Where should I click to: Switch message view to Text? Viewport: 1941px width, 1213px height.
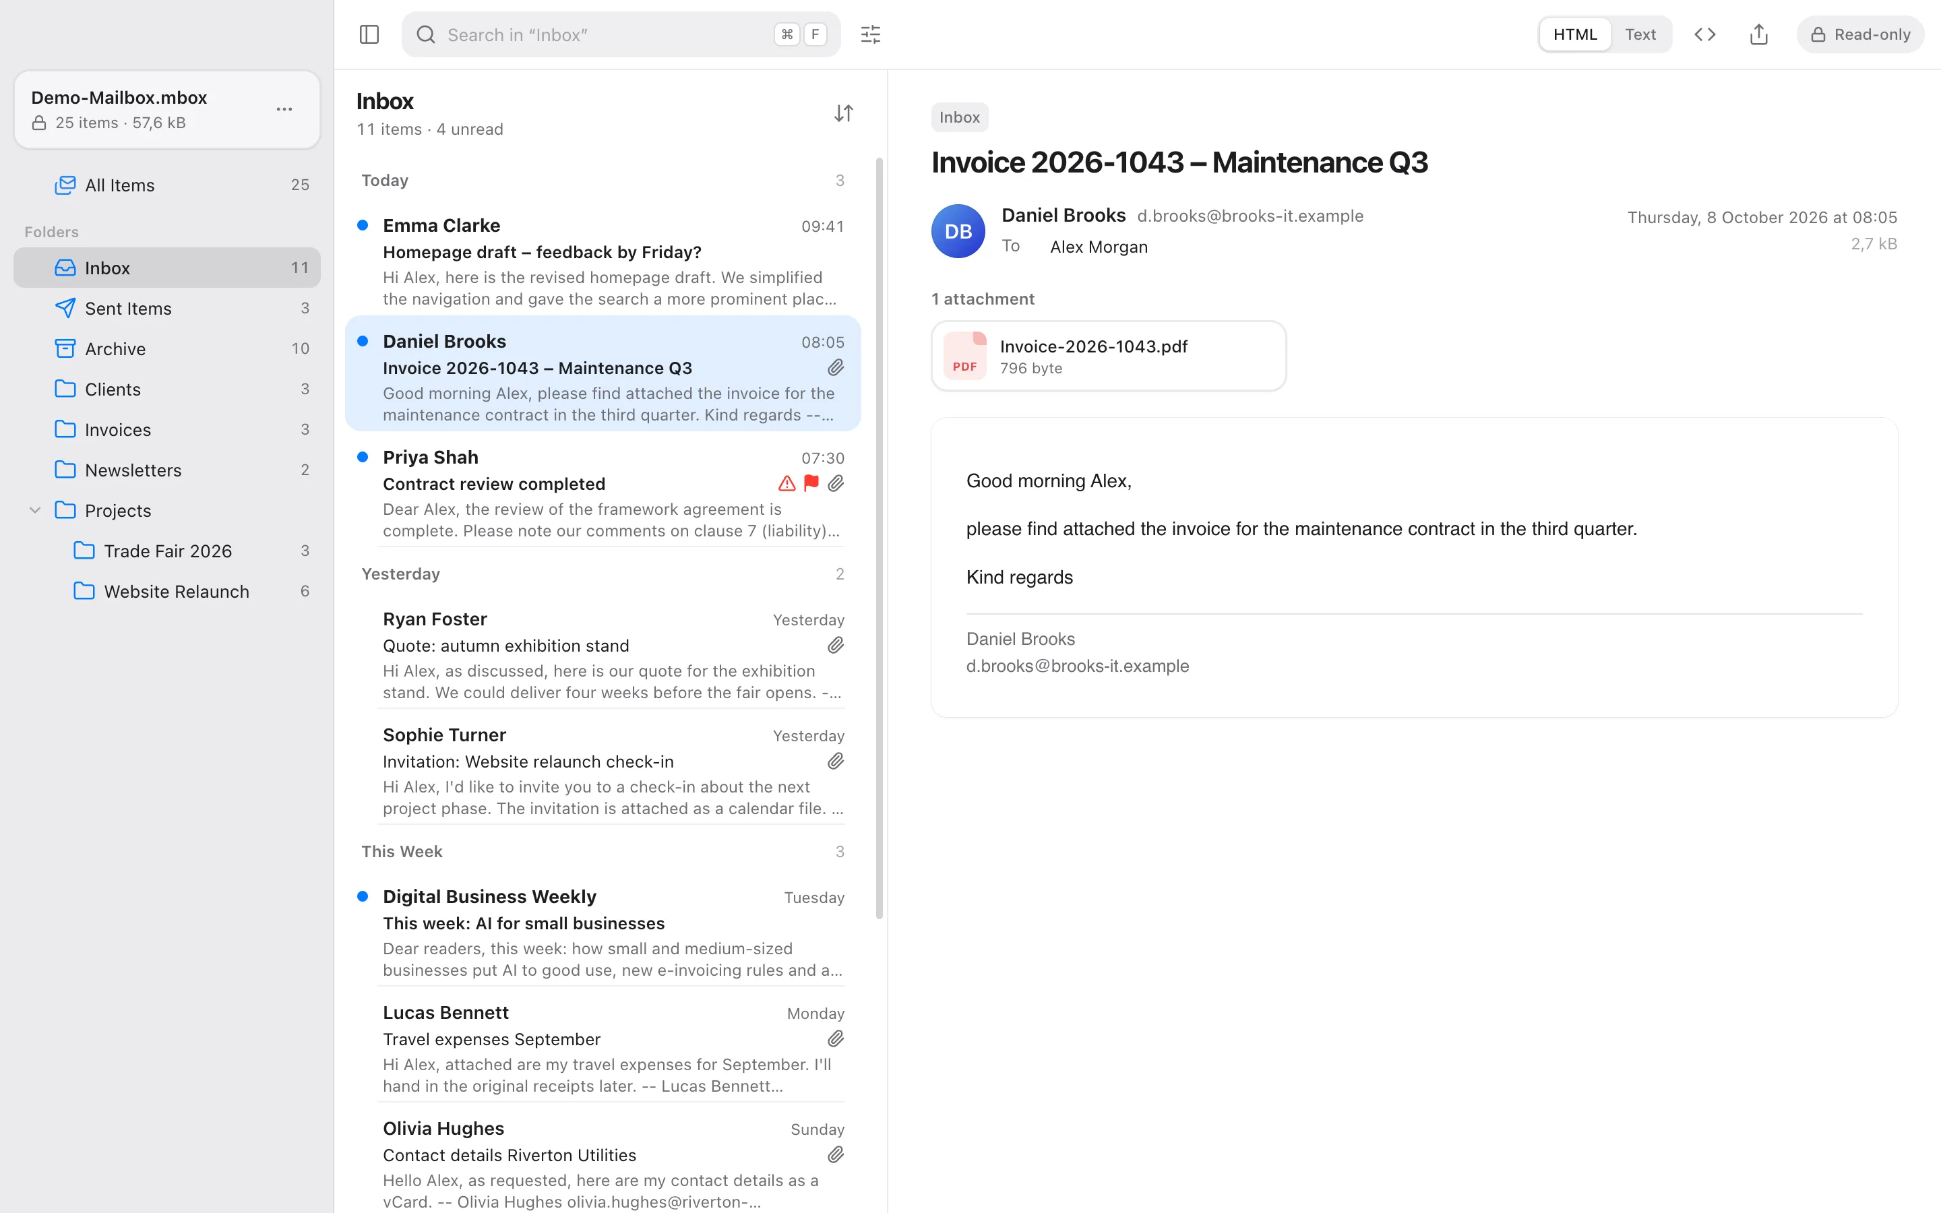click(1640, 34)
